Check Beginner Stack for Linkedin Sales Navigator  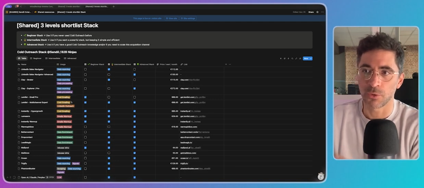85,69
